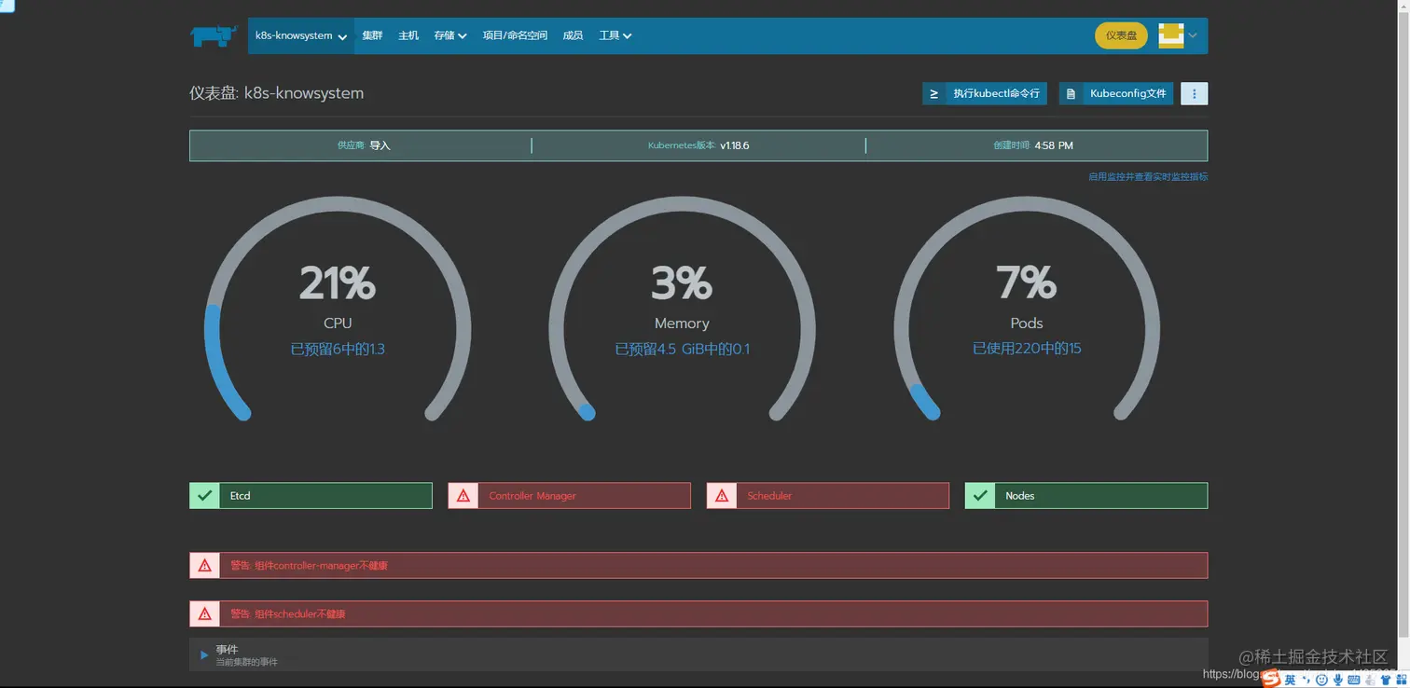Open the 主机 nodes page
1410x688 pixels.
click(408, 35)
